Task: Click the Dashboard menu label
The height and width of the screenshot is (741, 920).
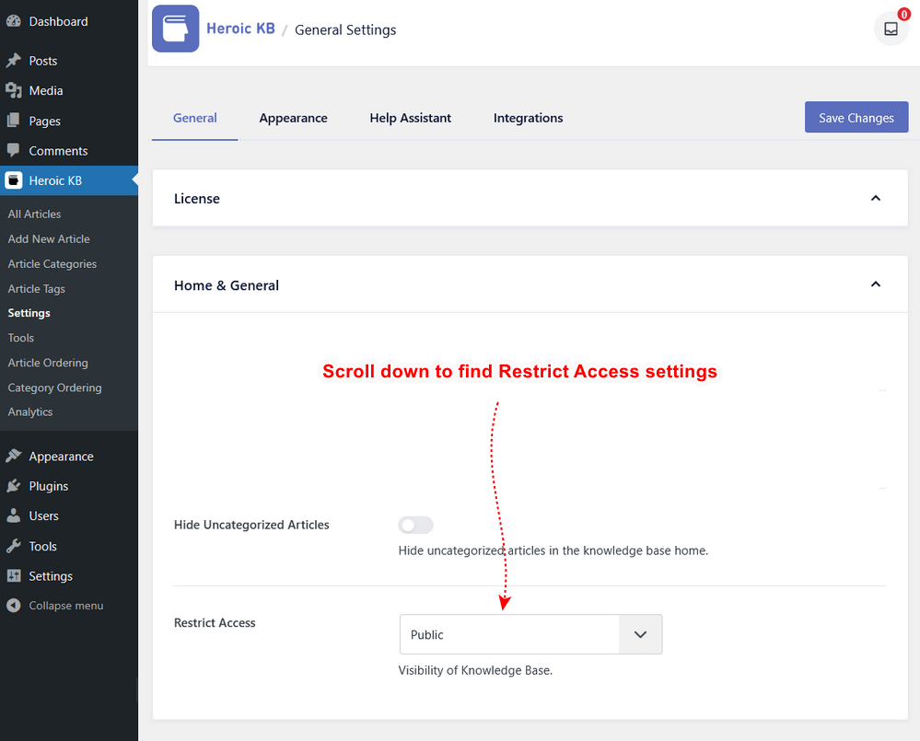Action: point(59,22)
